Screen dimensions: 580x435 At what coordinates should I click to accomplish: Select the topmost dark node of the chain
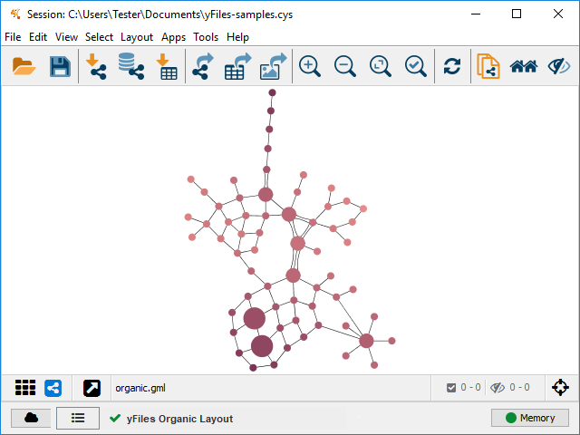point(272,92)
